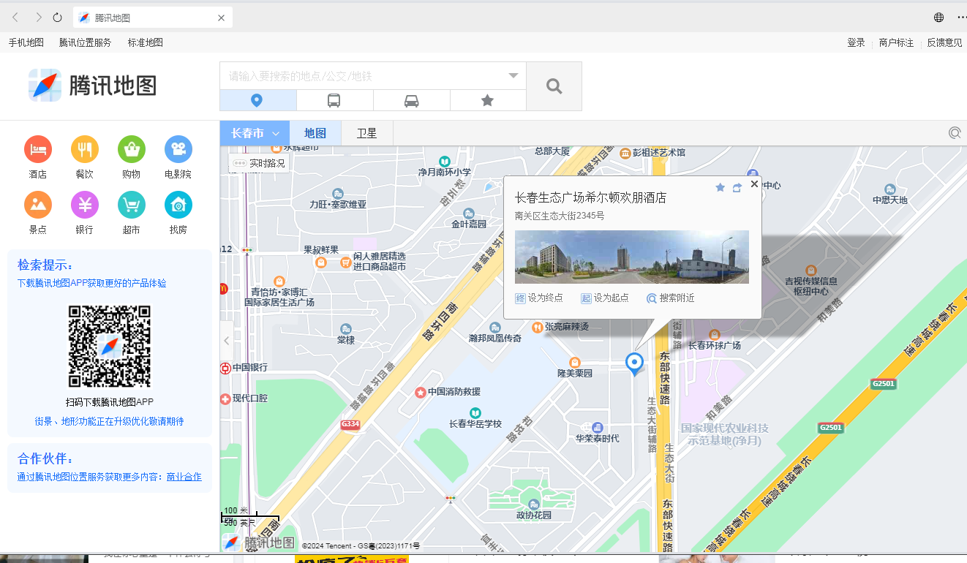967x563 pixels.
Task: Click the 长春华岳学校 school map icon
Action: point(475,413)
